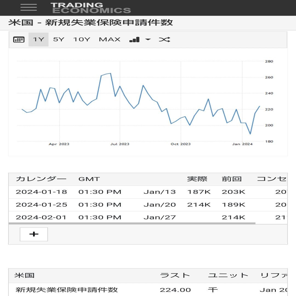Select the 1Y time range

pyautogui.click(x=39, y=39)
